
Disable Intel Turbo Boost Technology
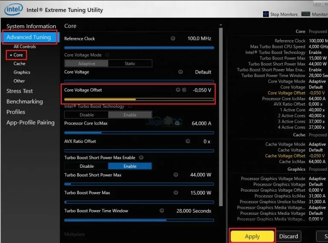[86, 115]
